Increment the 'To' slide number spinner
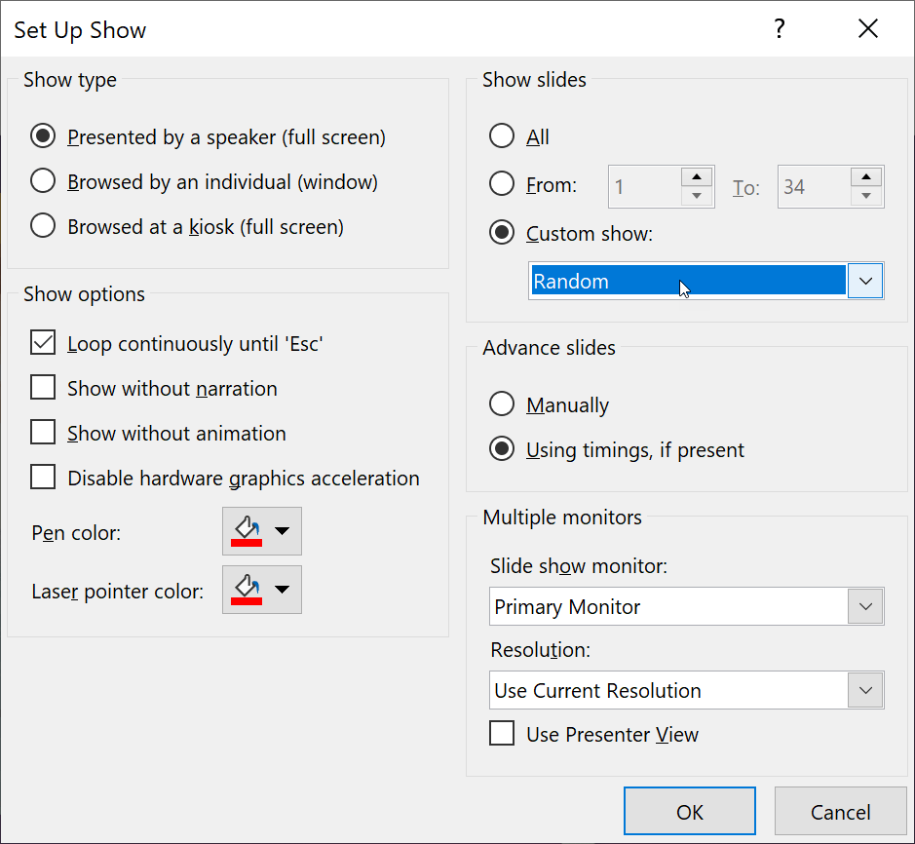This screenshot has height=844, width=915. [866, 175]
